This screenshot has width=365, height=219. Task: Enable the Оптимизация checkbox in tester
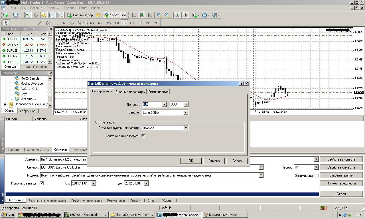tap(317, 175)
